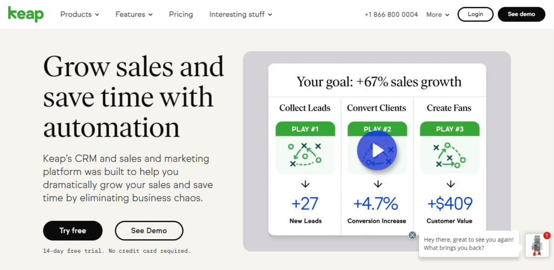Start a trial with Try free
This screenshot has height=270, width=554.
coord(72,231)
